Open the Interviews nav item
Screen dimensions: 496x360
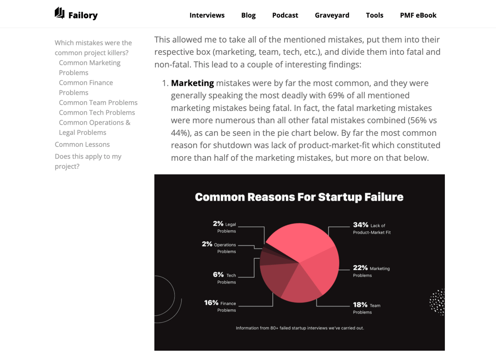pos(207,15)
